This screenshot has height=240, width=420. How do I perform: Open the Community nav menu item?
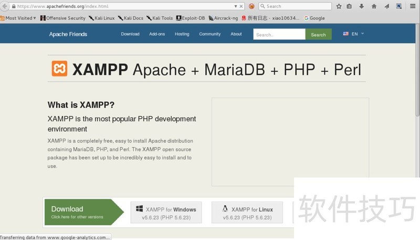pyautogui.click(x=209, y=34)
